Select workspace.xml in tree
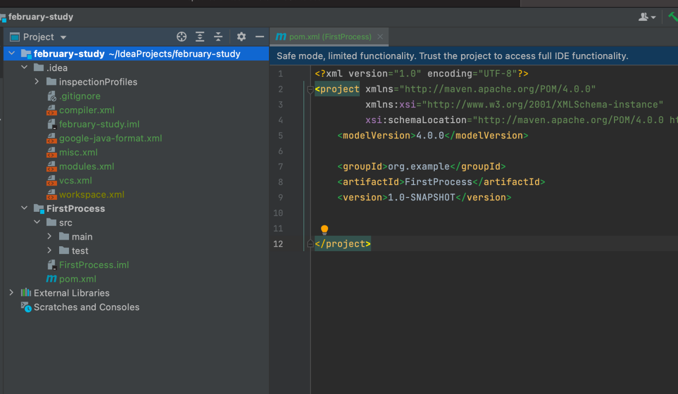 [x=91, y=194]
